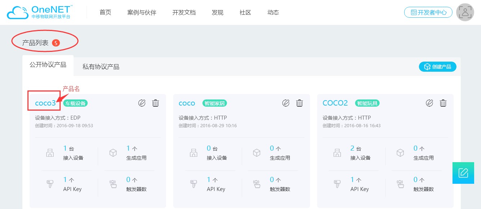
Task: Edit the coco3 product via pencil icon
Action: click(142, 103)
